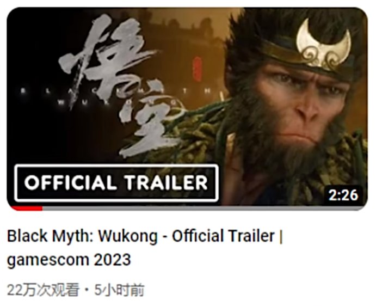Click the "gamescom 2023" title line
Image resolution: width=376 pixels, height=306 pixels.
click(x=69, y=260)
